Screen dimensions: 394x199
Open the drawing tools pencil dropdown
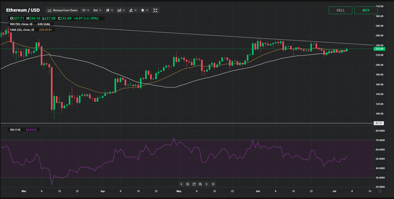133,10
